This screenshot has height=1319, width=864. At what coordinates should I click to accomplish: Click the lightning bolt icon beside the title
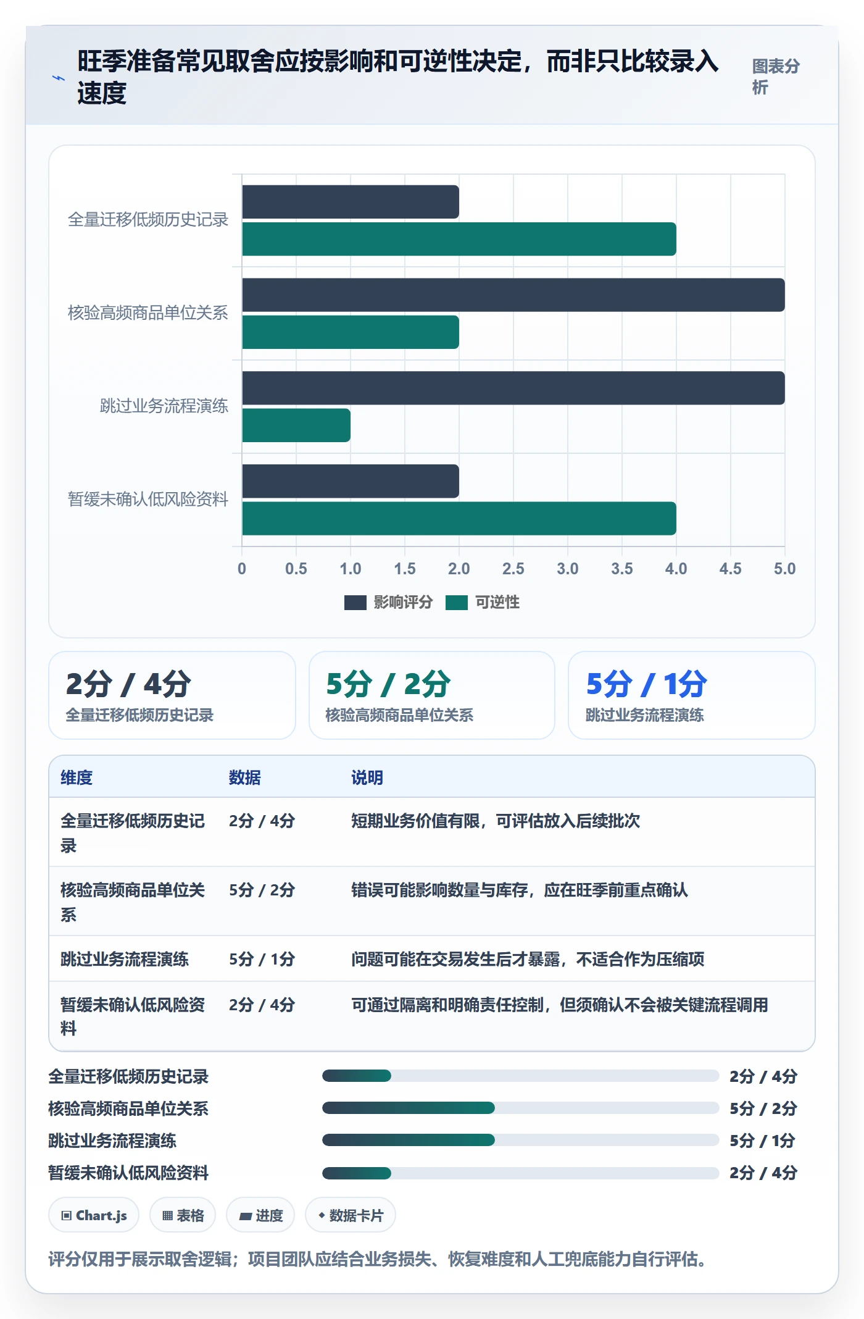coord(58,78)
